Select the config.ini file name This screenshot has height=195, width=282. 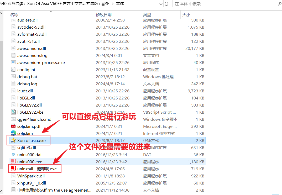26,70
